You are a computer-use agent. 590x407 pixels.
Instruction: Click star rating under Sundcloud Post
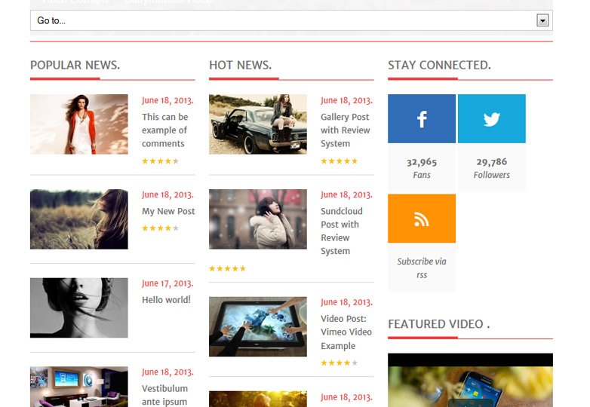point(228,268)
